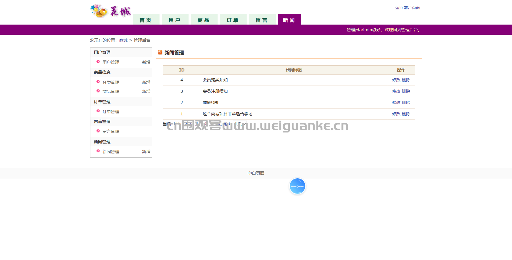512x260 pixels.
Task: Open 新闻管理 link in the sidebar
Action: coord(111,152)
